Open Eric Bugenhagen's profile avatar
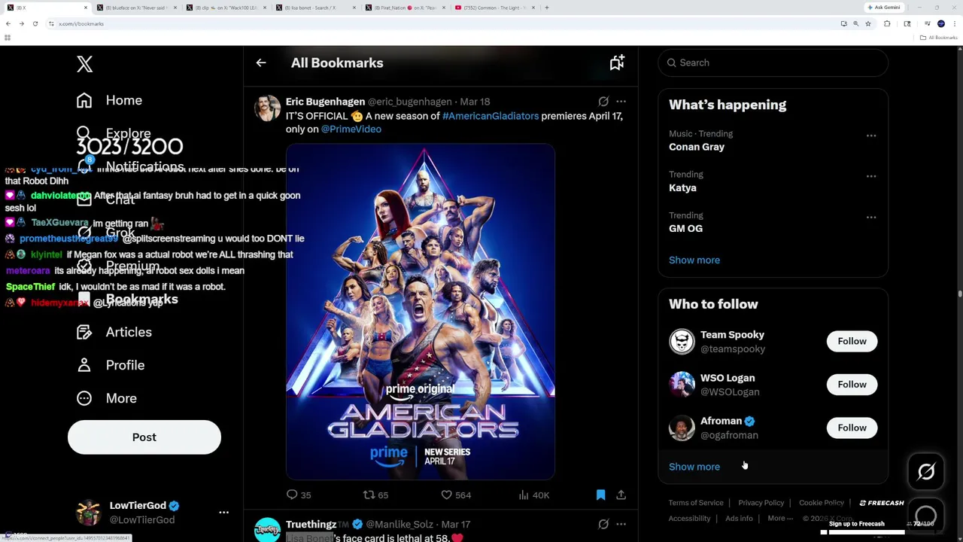The image size is (963, 542). tap(267, 108)
